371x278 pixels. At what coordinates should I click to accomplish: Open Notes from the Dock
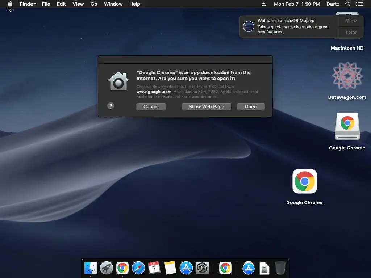coord(170,268)
